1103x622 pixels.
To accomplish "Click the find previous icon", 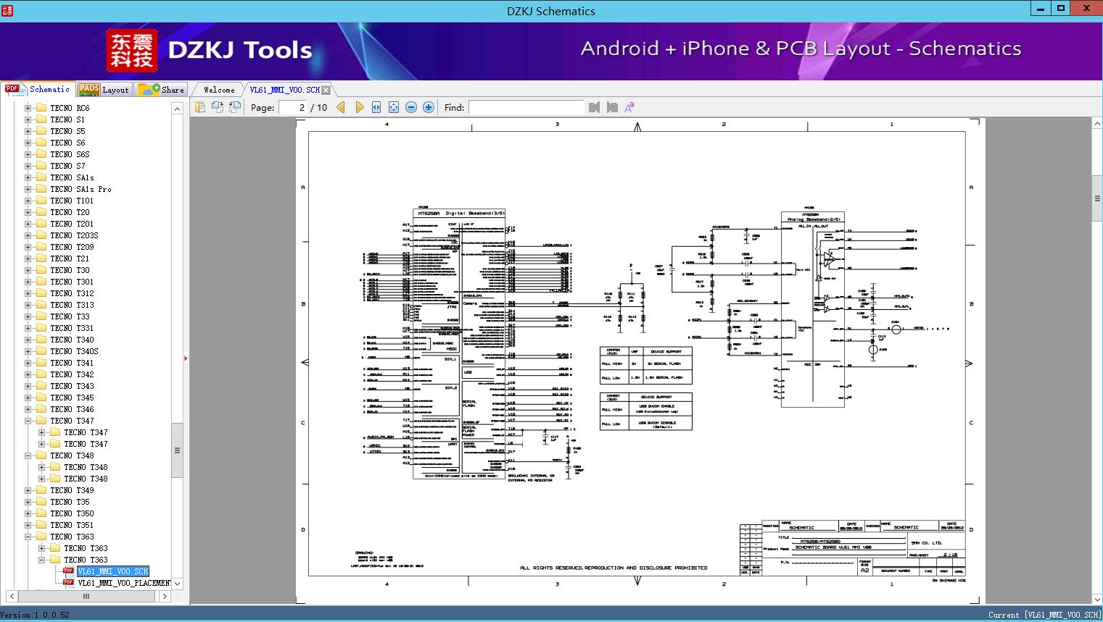I will point(595,107).
